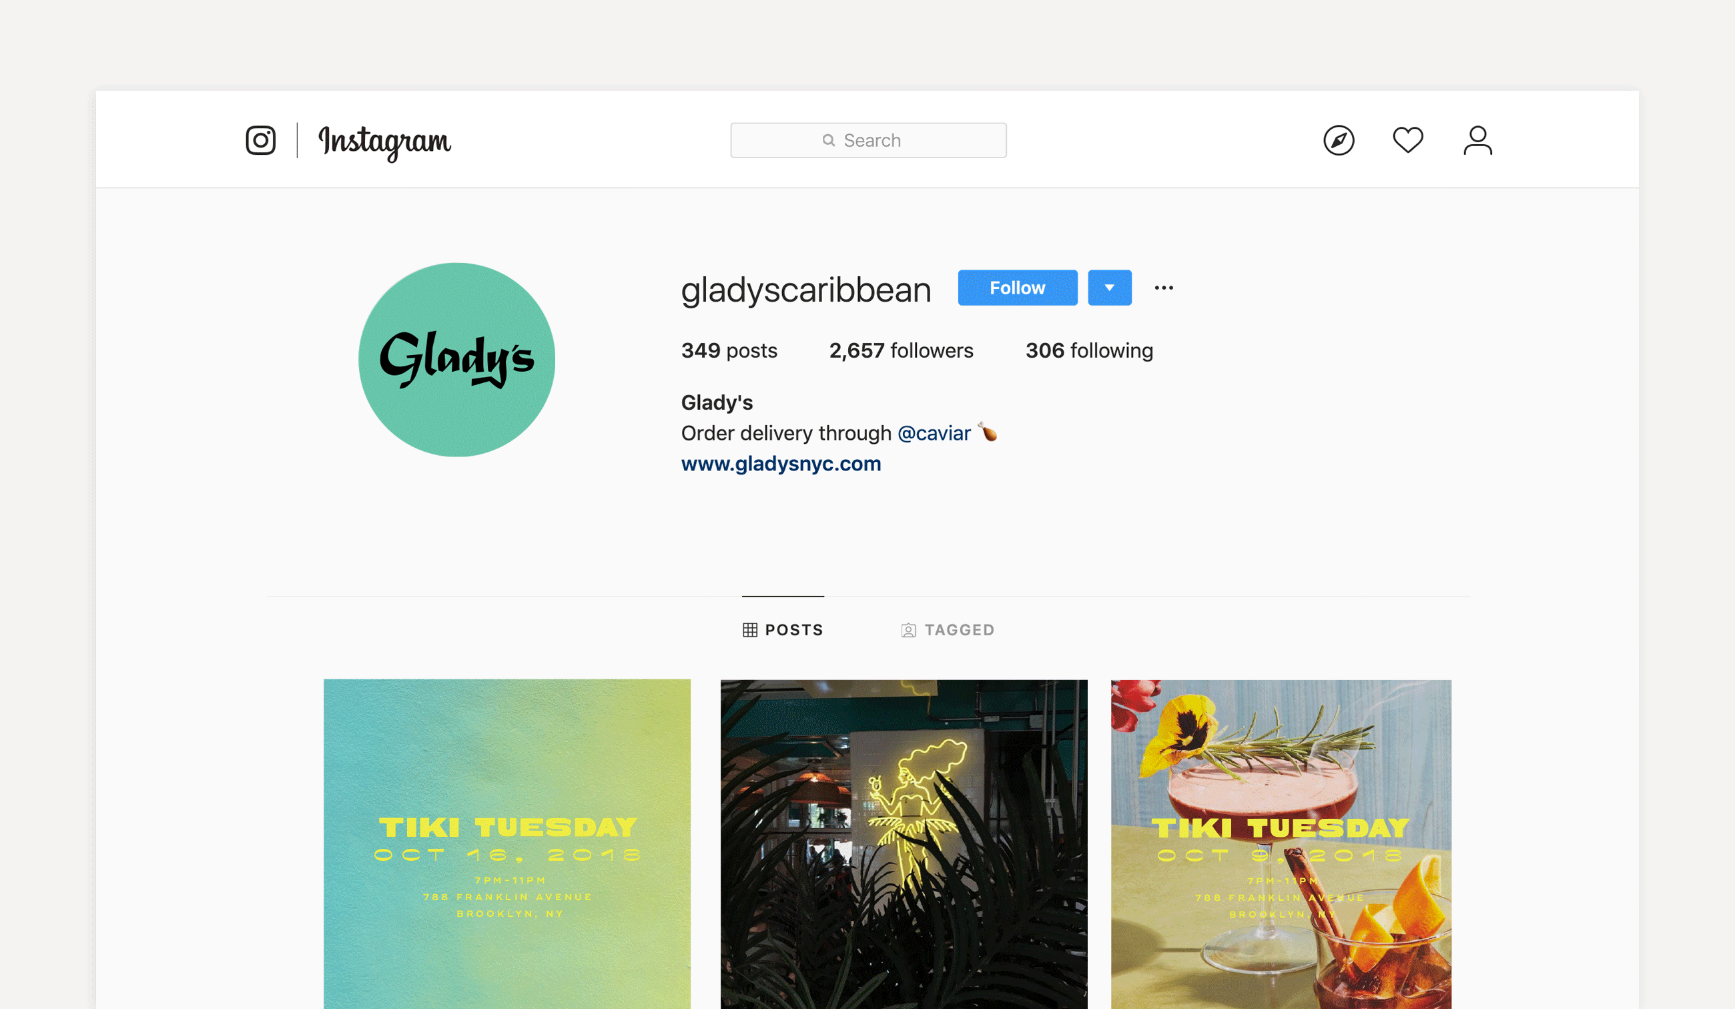The height and width of the screenshot is (1009, 1735).
Task: Open the activity heart icon
Action: pos(1407,141)
